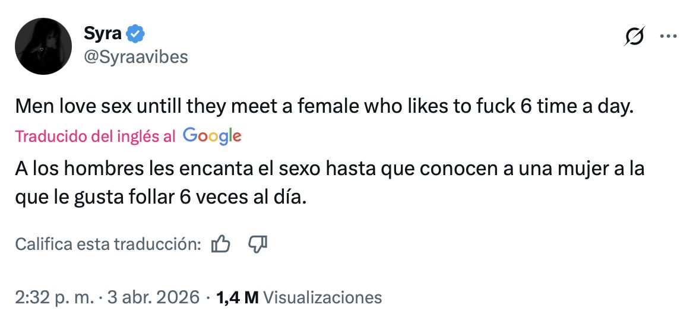Click the '1,4 M' view count
The height and width of the screenshot is (317, 690).
tap(238, 297)
